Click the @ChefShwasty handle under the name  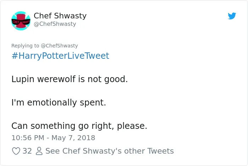[55, 24]
